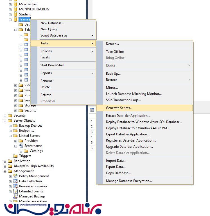Viewport: 210px width, 216px height.
Task: Select Extract Data-tier Application
Action: pos(144,116)
